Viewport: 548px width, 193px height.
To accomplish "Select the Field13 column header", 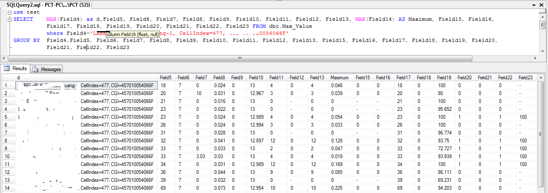I will pyautogui.click(x=319, y=78).
